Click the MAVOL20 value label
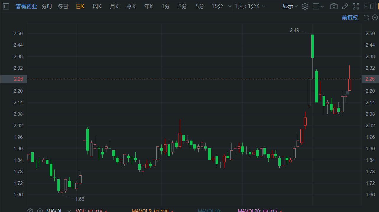This screenshot has width=379, height=212. (x=258, y=211)
